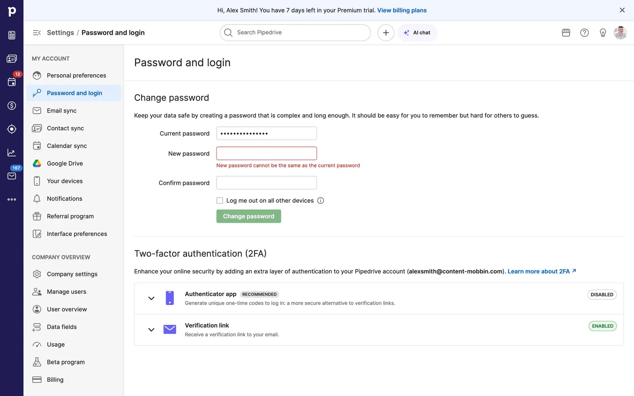Open the Deals dollar icon in left rail
The width and height of the screenshot is (634, 396).
coord(12,106)
